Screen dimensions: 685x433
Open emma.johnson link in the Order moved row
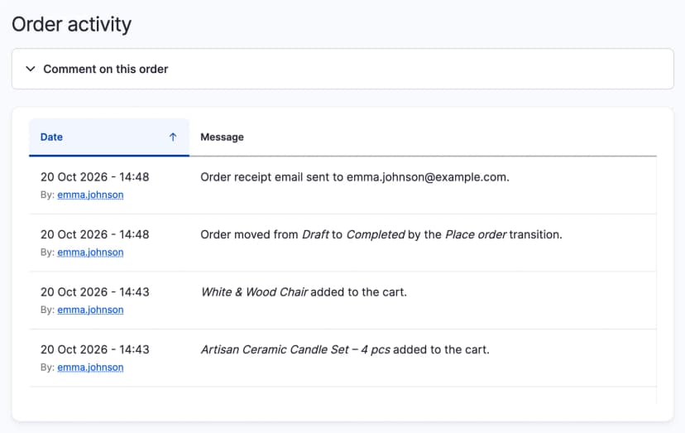(90, 253)
